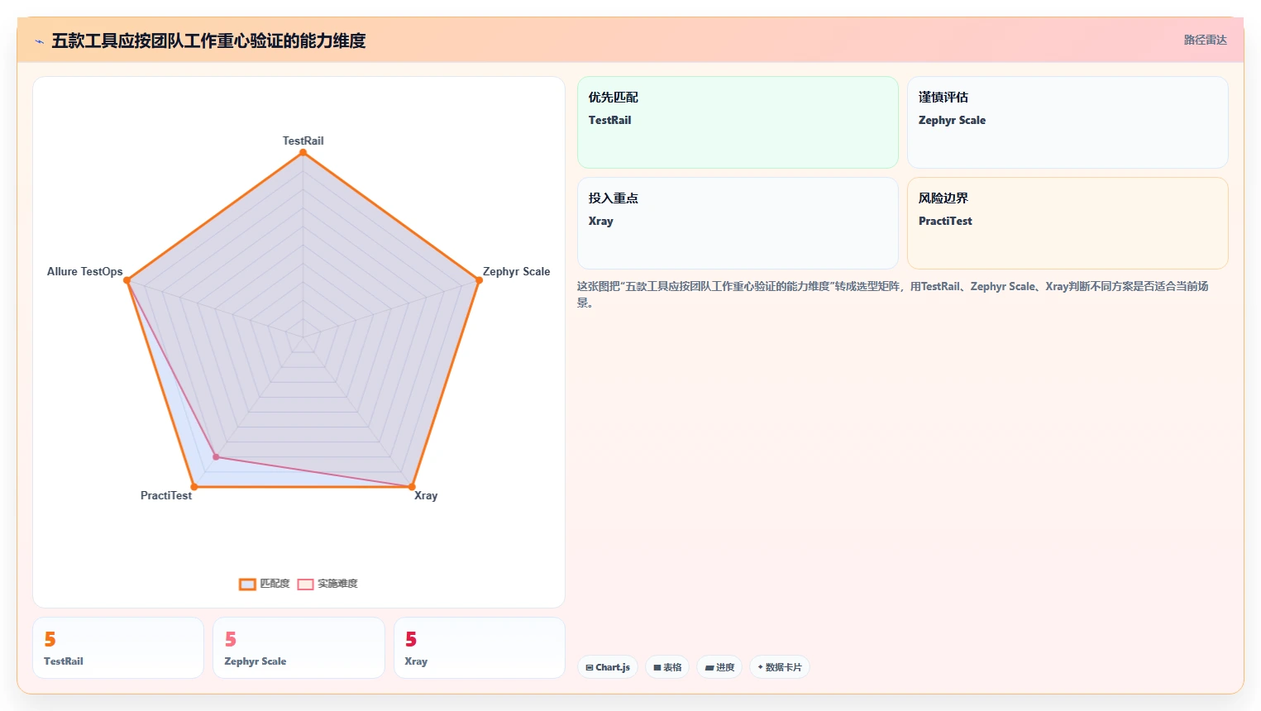Click the 进度 tag
Screen dimensions: 1261x711
tap(719, 667)
